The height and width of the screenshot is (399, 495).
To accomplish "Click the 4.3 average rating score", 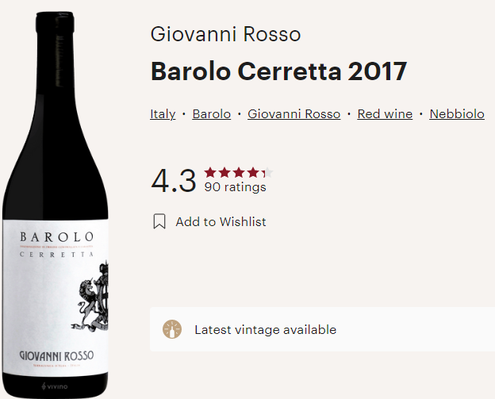I will click(174, 181).
